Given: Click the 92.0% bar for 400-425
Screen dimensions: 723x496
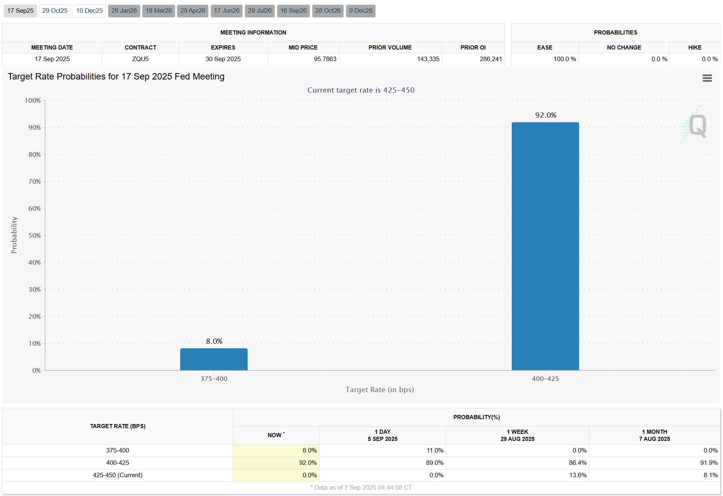Looking at the screenshot, I should coord(545,246).
